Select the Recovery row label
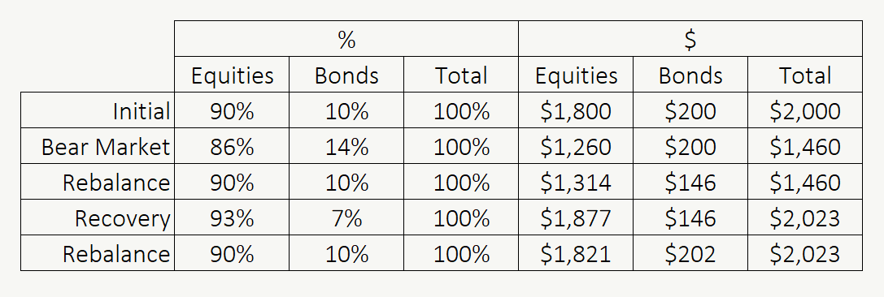The width and height of the screenshot is (884, 297). point(98,217)
